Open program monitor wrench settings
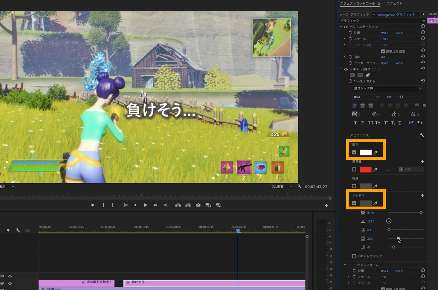Screen dimensions: 438x290 tap(300, 186)
